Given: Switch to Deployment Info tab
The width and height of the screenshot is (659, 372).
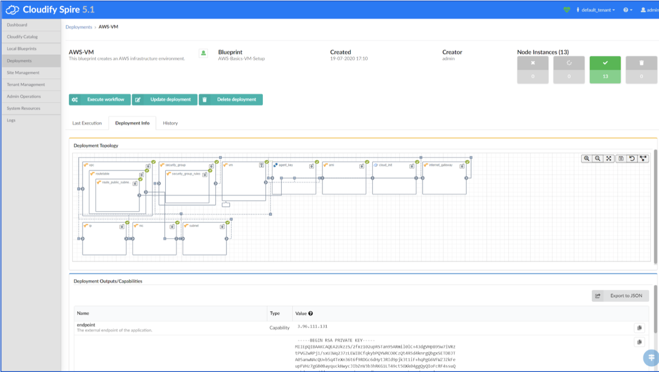Looking at the screenshot, I should (x=133, y=123).
